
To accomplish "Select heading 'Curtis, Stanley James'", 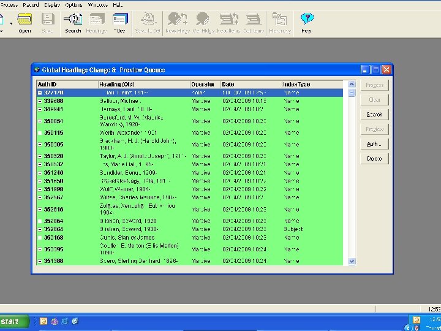I will [x=127, y=238].
